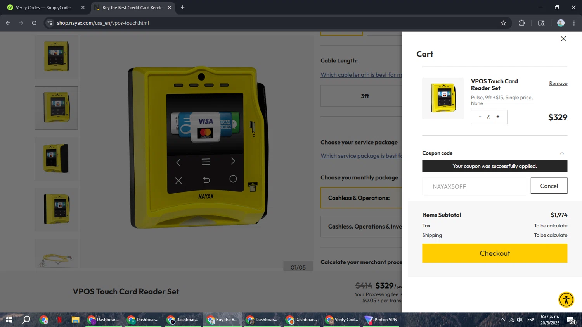Open Chrome three-dot menu
Screen dimensions: 582x327
point(574,23)
